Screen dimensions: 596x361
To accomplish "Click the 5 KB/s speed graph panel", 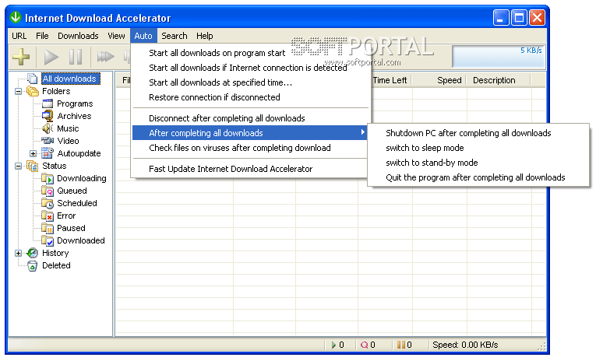I will [498, 57].
